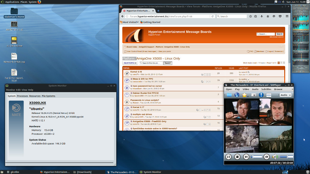Open the Getting Started bookmark
Screen dimensions: 310x174
[150, 22]
